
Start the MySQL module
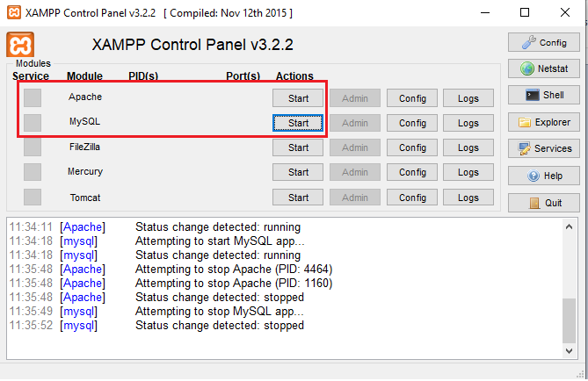[298, 123]
